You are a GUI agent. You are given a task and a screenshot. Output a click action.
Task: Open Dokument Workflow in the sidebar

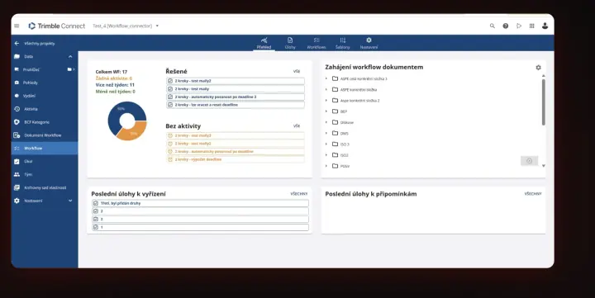click(x=42, y=135)
